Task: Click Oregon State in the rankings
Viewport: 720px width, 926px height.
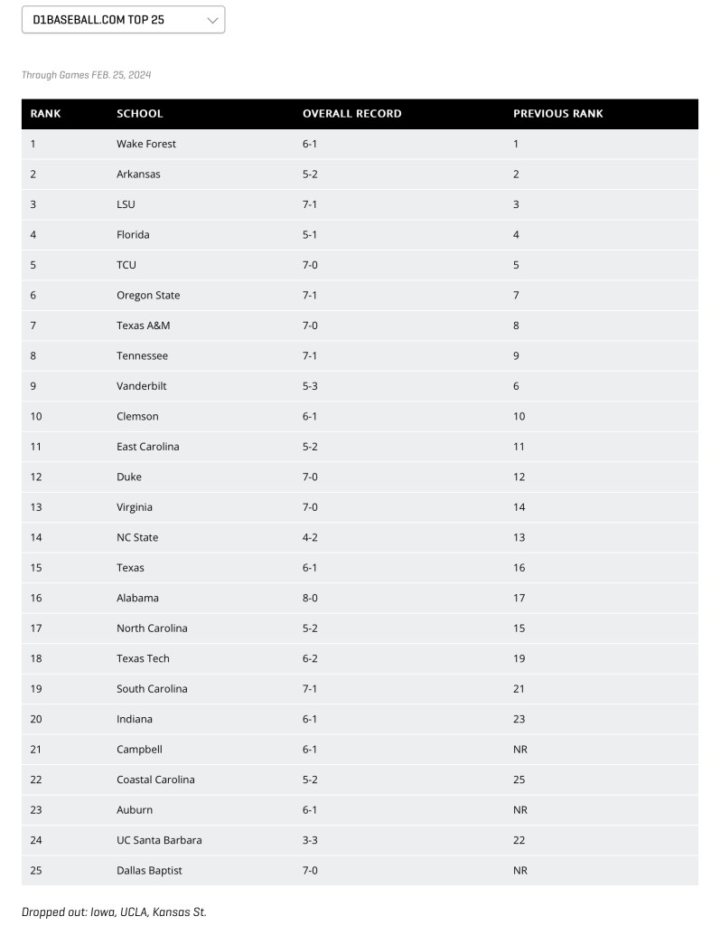Action: (x=148, y=296)
